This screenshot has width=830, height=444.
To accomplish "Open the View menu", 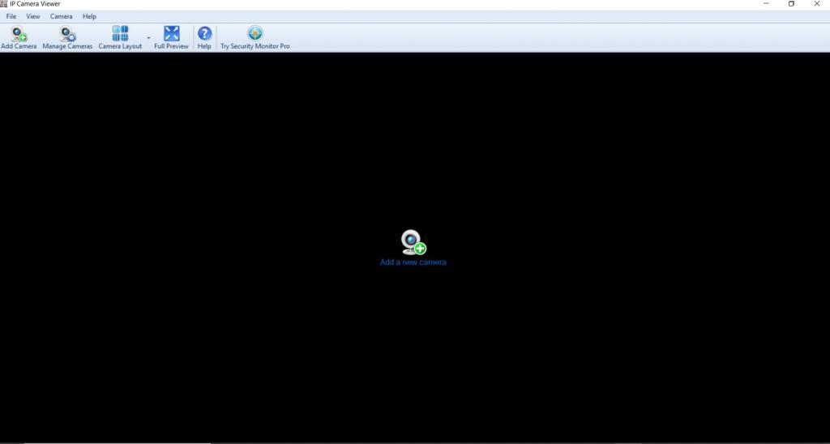I will 33,16.
